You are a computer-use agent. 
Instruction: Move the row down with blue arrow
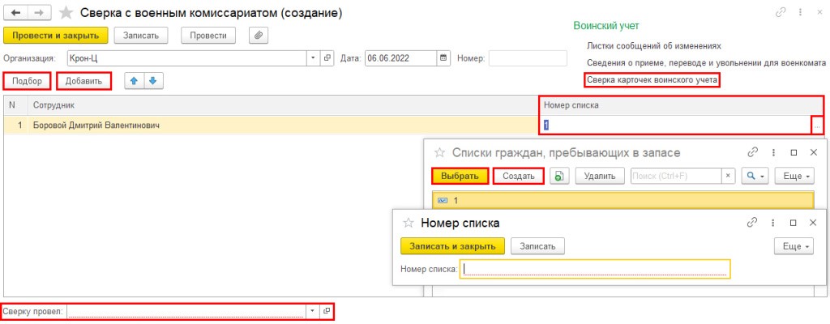tap(152, 81)
